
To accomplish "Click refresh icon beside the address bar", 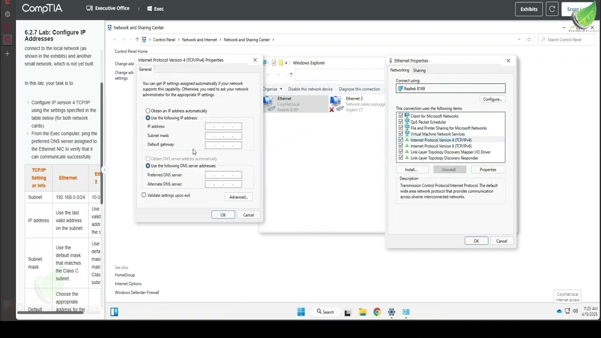I will (529, 39).
